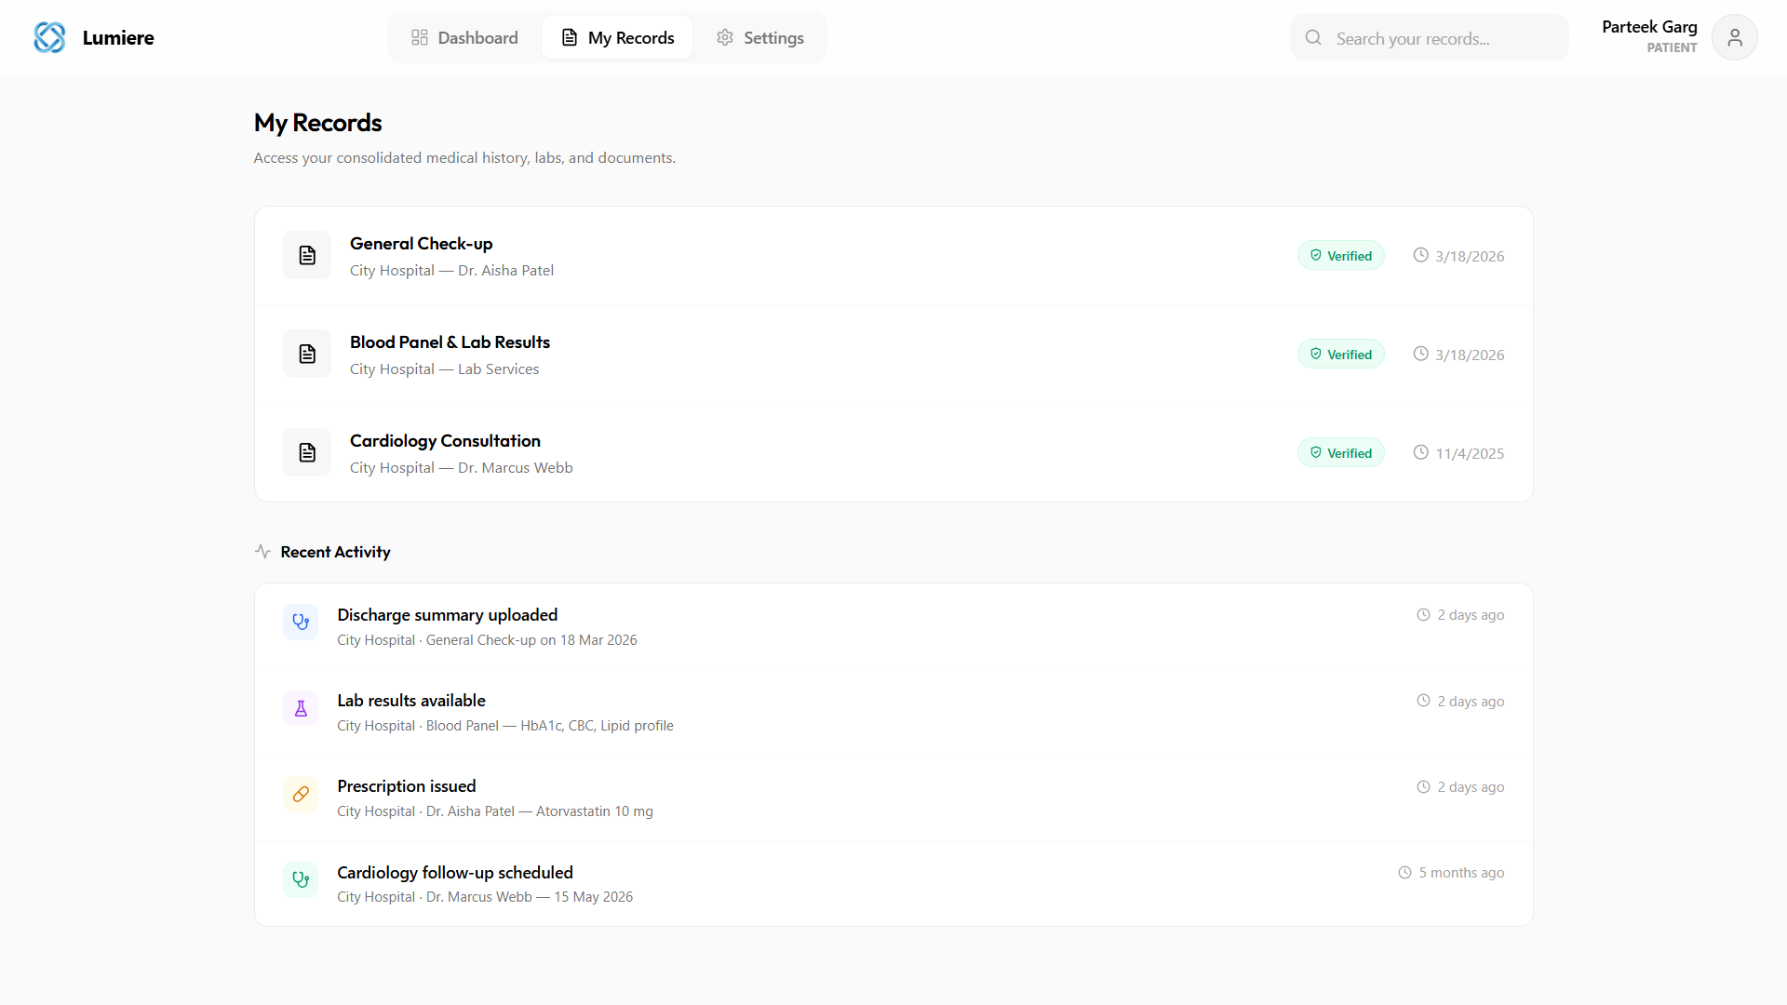
Task: Click the Lumiere brand name
Action: (x=118, y=38)
